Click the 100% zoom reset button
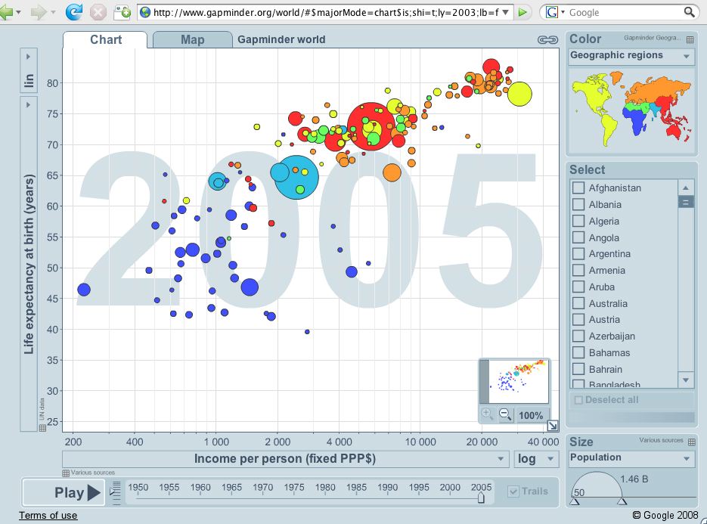Viewport: 707px width, 524px height. pyautogui.click(x=531, y=415)
